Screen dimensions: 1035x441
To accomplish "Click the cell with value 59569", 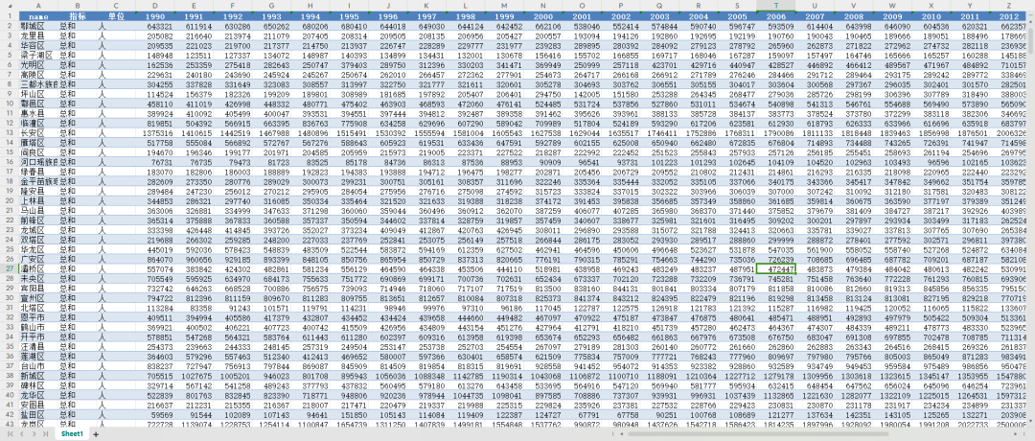I will (x=154, y=414).
